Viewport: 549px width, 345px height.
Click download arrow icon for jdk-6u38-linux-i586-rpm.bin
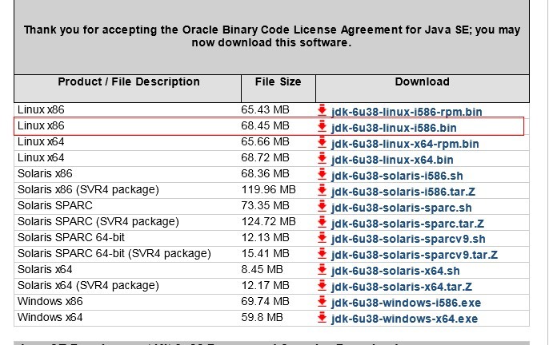(x=322, y=110)
